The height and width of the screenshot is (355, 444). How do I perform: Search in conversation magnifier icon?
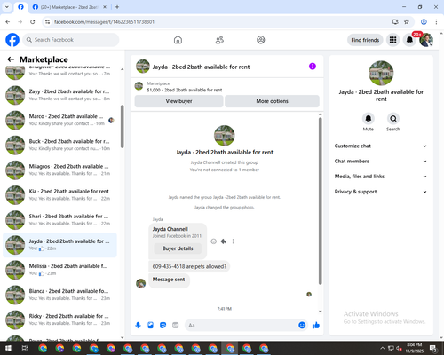tap(393, 119)
